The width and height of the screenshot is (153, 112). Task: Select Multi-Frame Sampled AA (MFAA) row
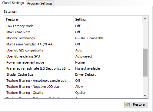point(74,44)
